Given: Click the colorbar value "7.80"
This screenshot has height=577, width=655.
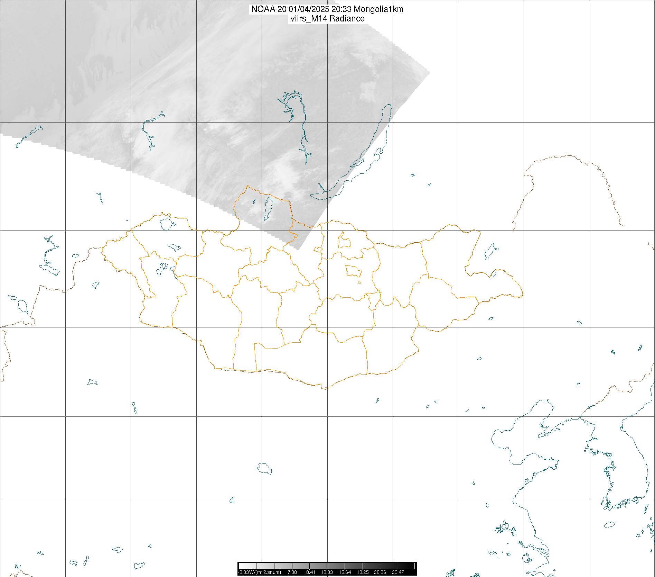Looking at the screenshot, I should [x=292, y=572].
